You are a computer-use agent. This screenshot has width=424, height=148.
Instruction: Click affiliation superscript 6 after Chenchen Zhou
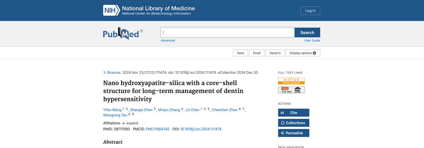240,109
